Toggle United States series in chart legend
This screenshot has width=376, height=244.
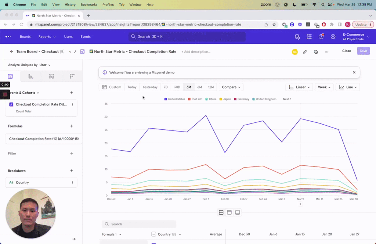click(175, 99)
